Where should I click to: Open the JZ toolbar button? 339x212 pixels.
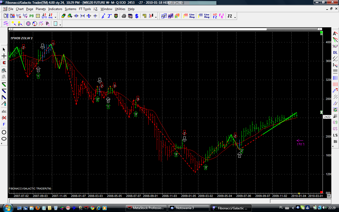coord(230,16)
